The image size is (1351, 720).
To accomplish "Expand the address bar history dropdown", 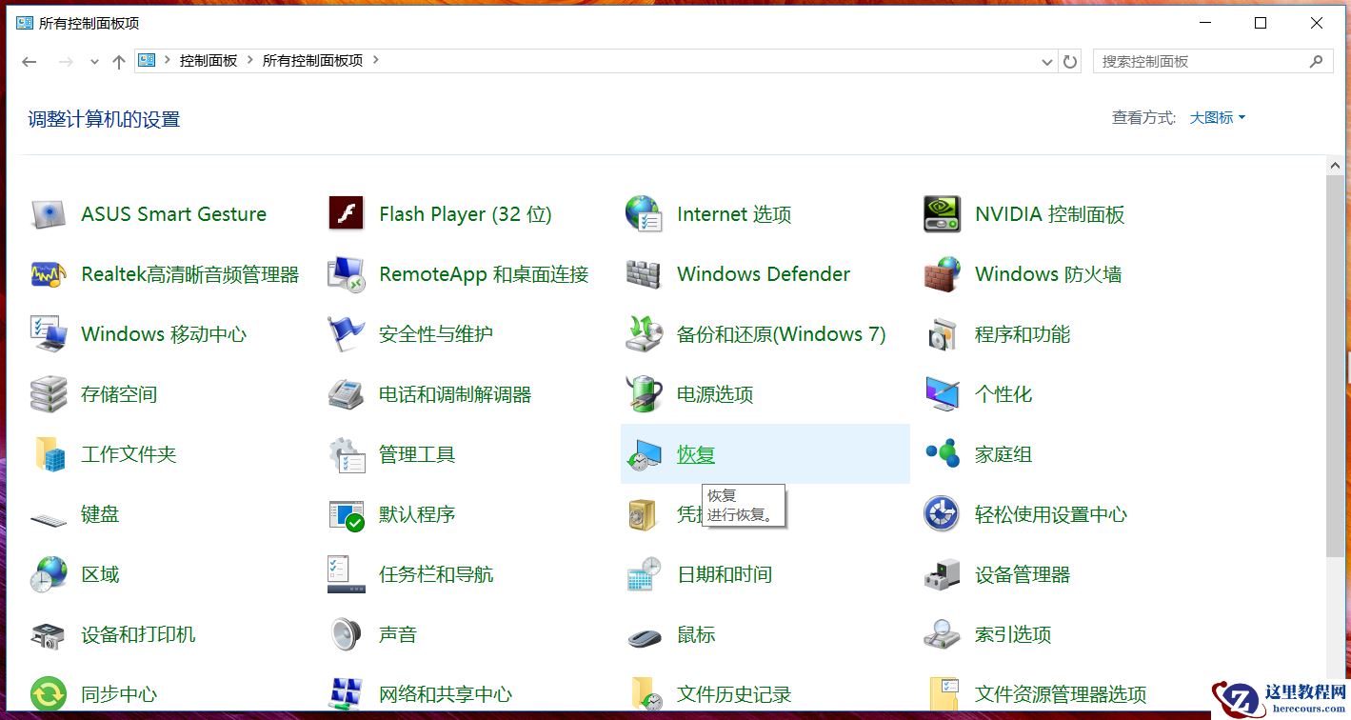I will [x=1047, y=60].
